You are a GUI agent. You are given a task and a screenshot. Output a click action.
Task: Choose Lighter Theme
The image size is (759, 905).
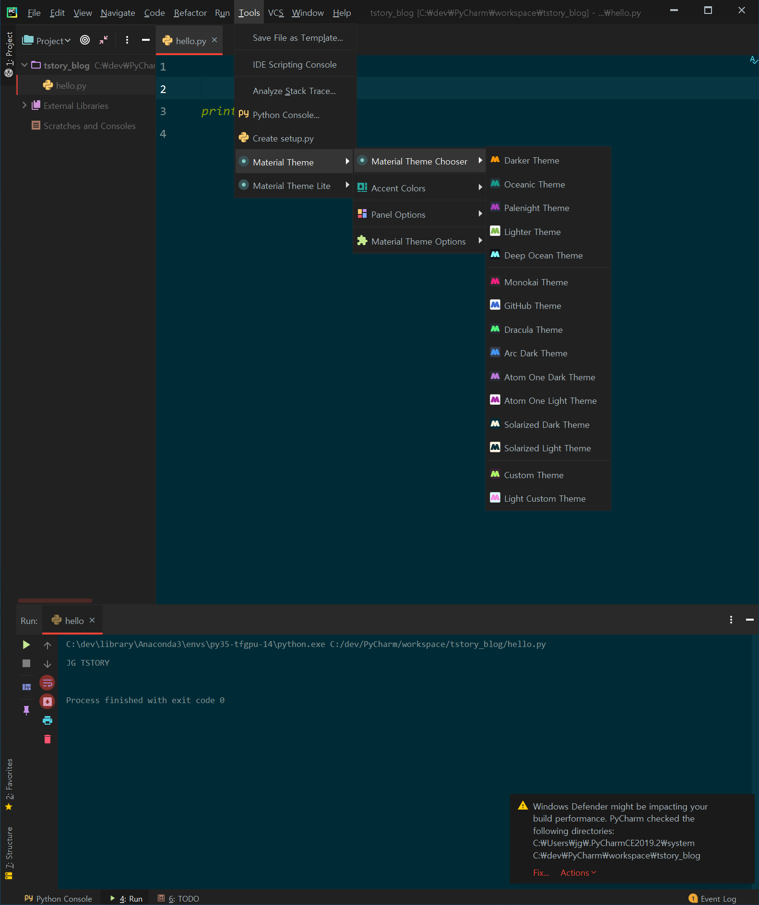tap(548, 232)
